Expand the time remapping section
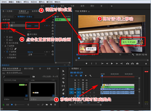Image resolution: width=151 pixels, height=111 pixels. pyautogui.click(x=2, y=58)
